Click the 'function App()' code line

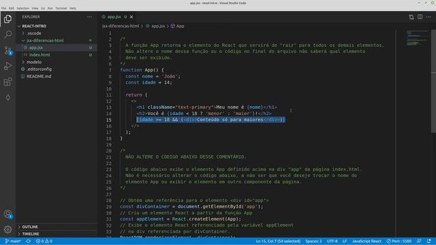coord(142,70)
